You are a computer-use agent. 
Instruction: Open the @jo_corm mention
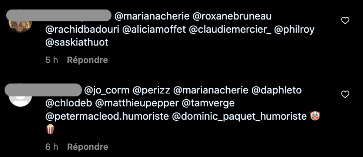107,90
